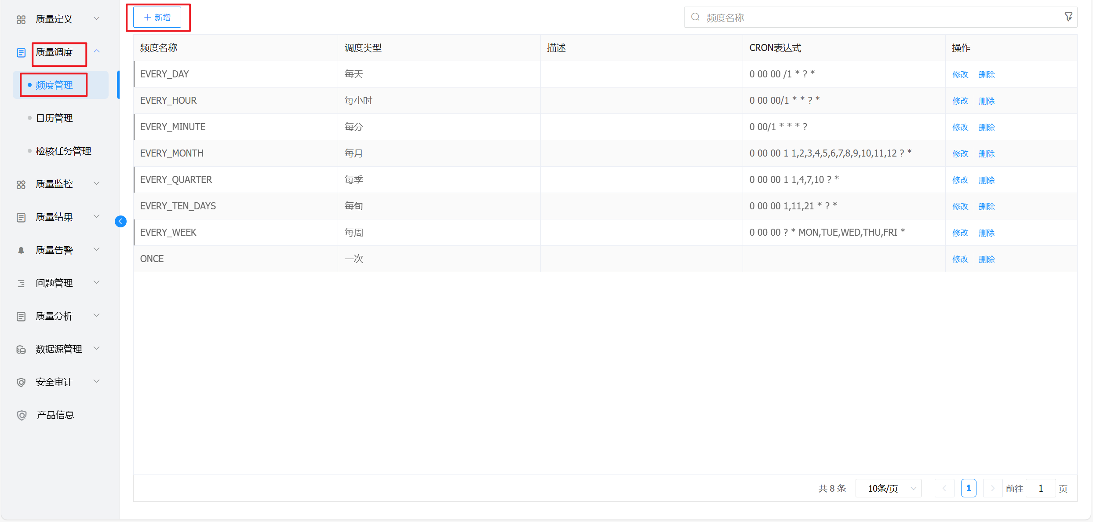Open the 10条/页 page size dropdown
1093x522 pixels.
coord(888,488)
